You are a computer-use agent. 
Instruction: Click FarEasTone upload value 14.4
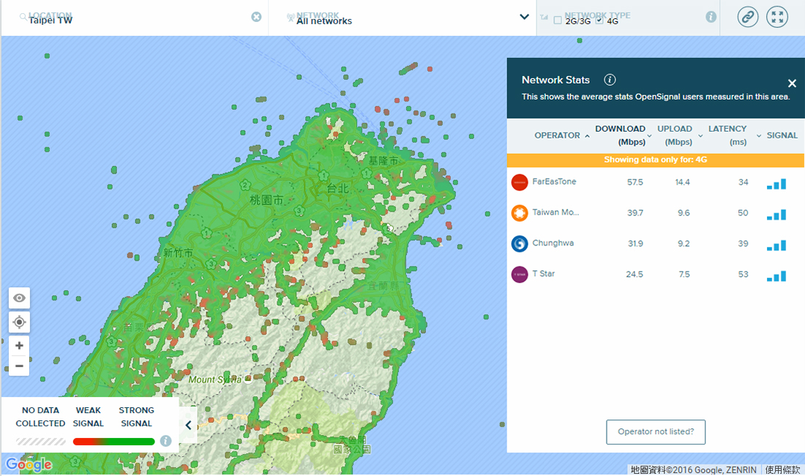(x=682, y=182)
